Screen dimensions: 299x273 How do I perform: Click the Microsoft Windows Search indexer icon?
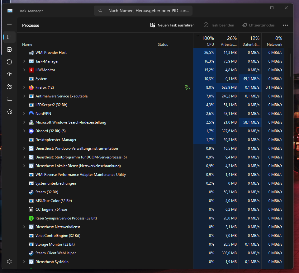[x=31, y=122]
